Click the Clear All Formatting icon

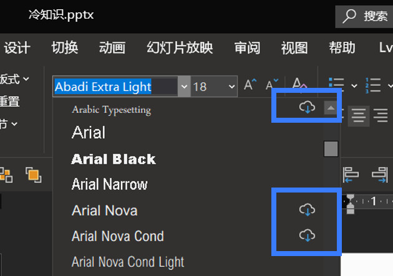pyautogui.click(x=299, y=83)
